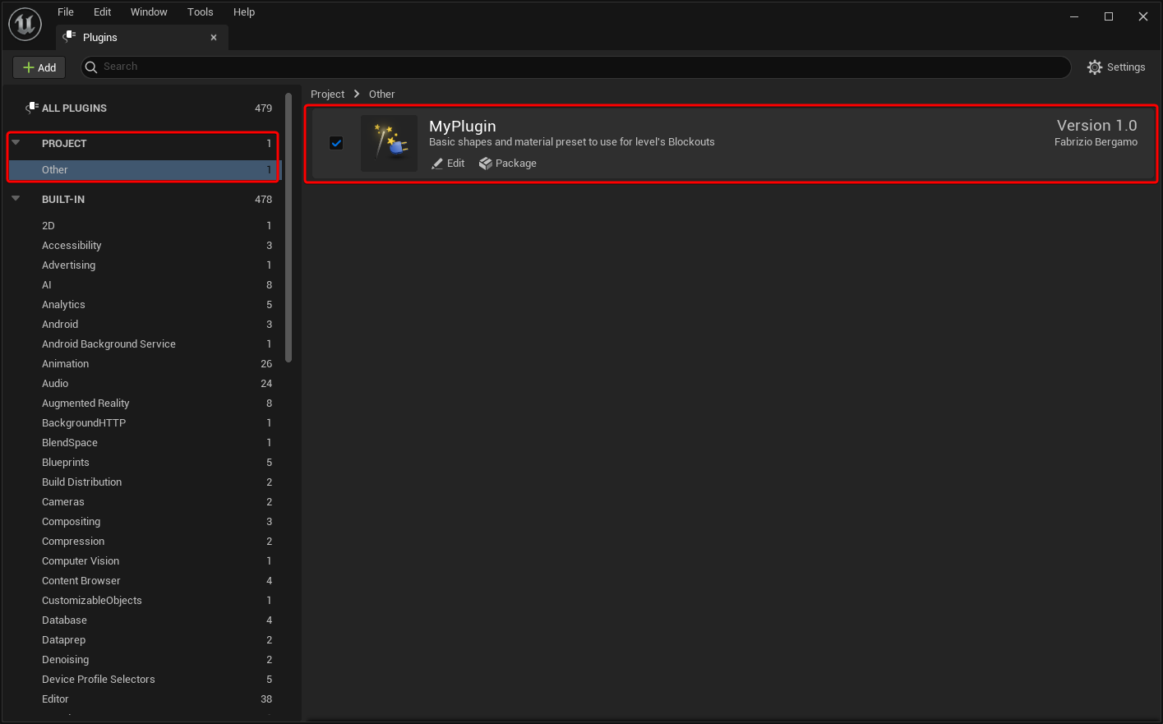Click Other in the breadcrumb

coord(381,95)
